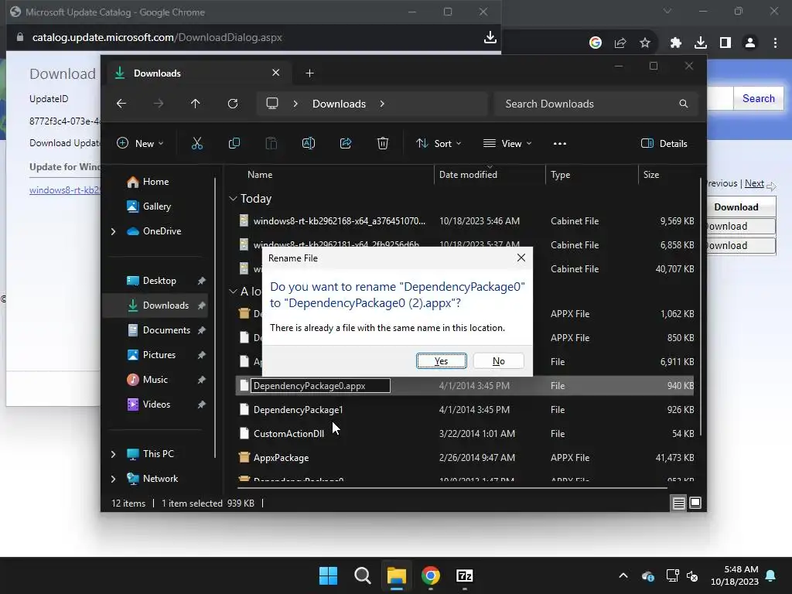Click the filename rename text box
Viewport: 792px width, 594px height.
[x=320, y=386]
